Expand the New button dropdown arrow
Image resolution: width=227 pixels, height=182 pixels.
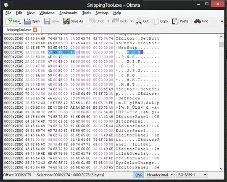pyautogui.click(x=20, y=24)
